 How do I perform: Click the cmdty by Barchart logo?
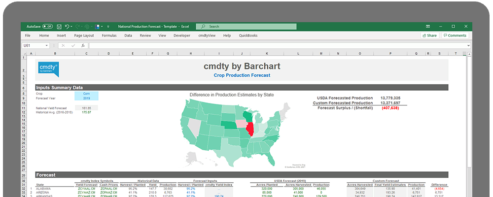tap(48, 69)
